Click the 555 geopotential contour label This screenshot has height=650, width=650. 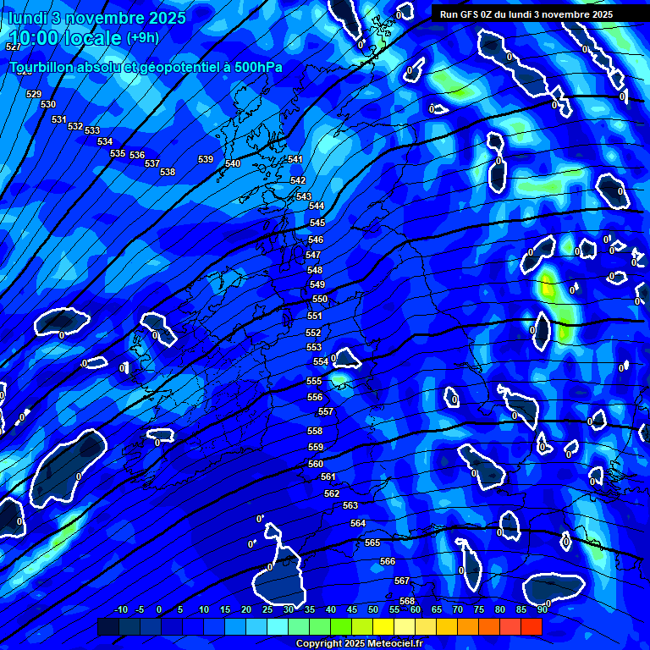(x=314, y=382)
